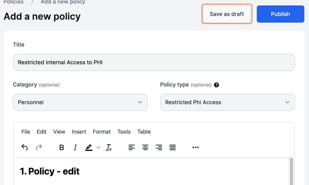Toggle italic formatting

[75, 147]
